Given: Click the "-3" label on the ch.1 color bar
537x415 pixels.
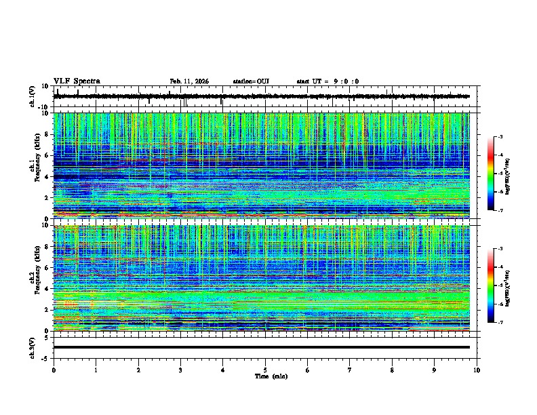Looking at the screenshot, I should [500, 136].
